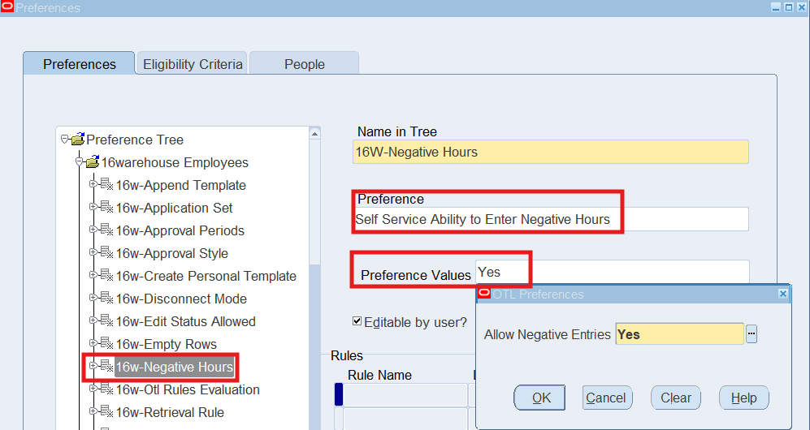This screenshot has height=430, width=810.
Task: Switch to the Eligibility Criteria tab
Action: [193, 64]
